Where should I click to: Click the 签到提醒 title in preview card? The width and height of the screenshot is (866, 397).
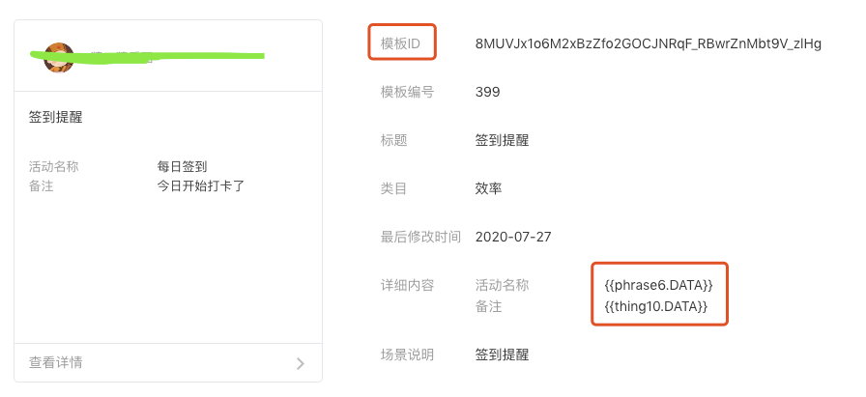[x=56, y=117]
